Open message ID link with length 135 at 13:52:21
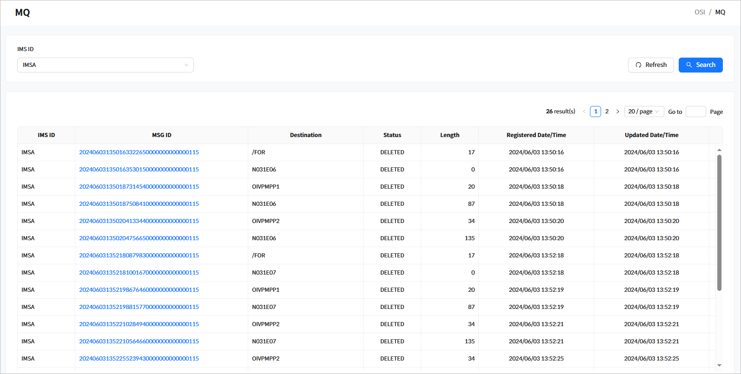Viewport: 741px width, 374px height. (x=139, y=341)
